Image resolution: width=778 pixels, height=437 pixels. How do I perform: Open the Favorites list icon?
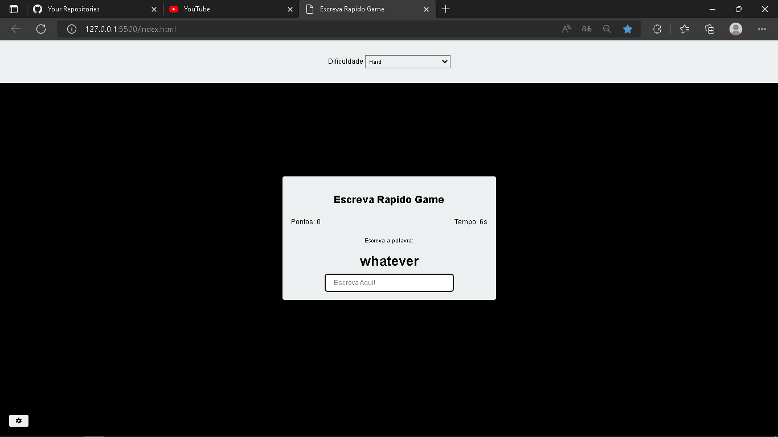click(684, 28)
